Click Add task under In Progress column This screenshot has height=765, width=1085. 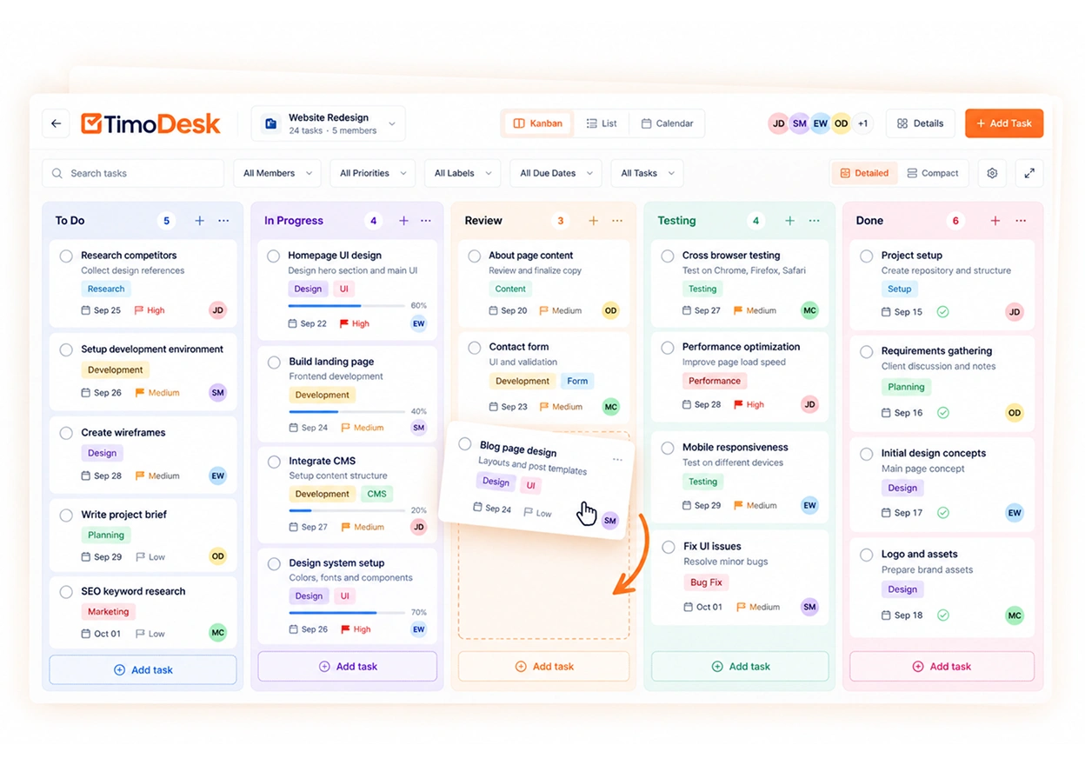pos(348,667)
